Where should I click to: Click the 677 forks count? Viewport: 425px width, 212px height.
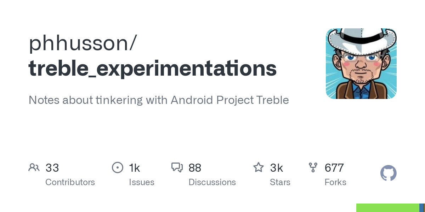click(334, 168)
